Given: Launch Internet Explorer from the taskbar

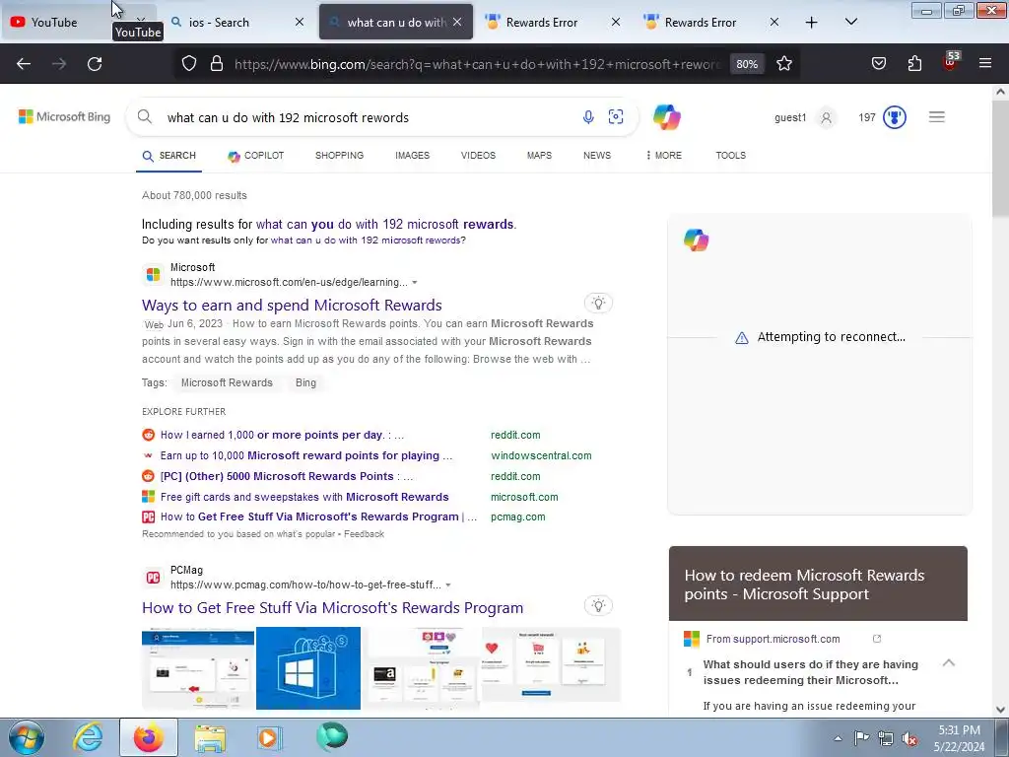Looking at the screenshot, I should [87, 737].
